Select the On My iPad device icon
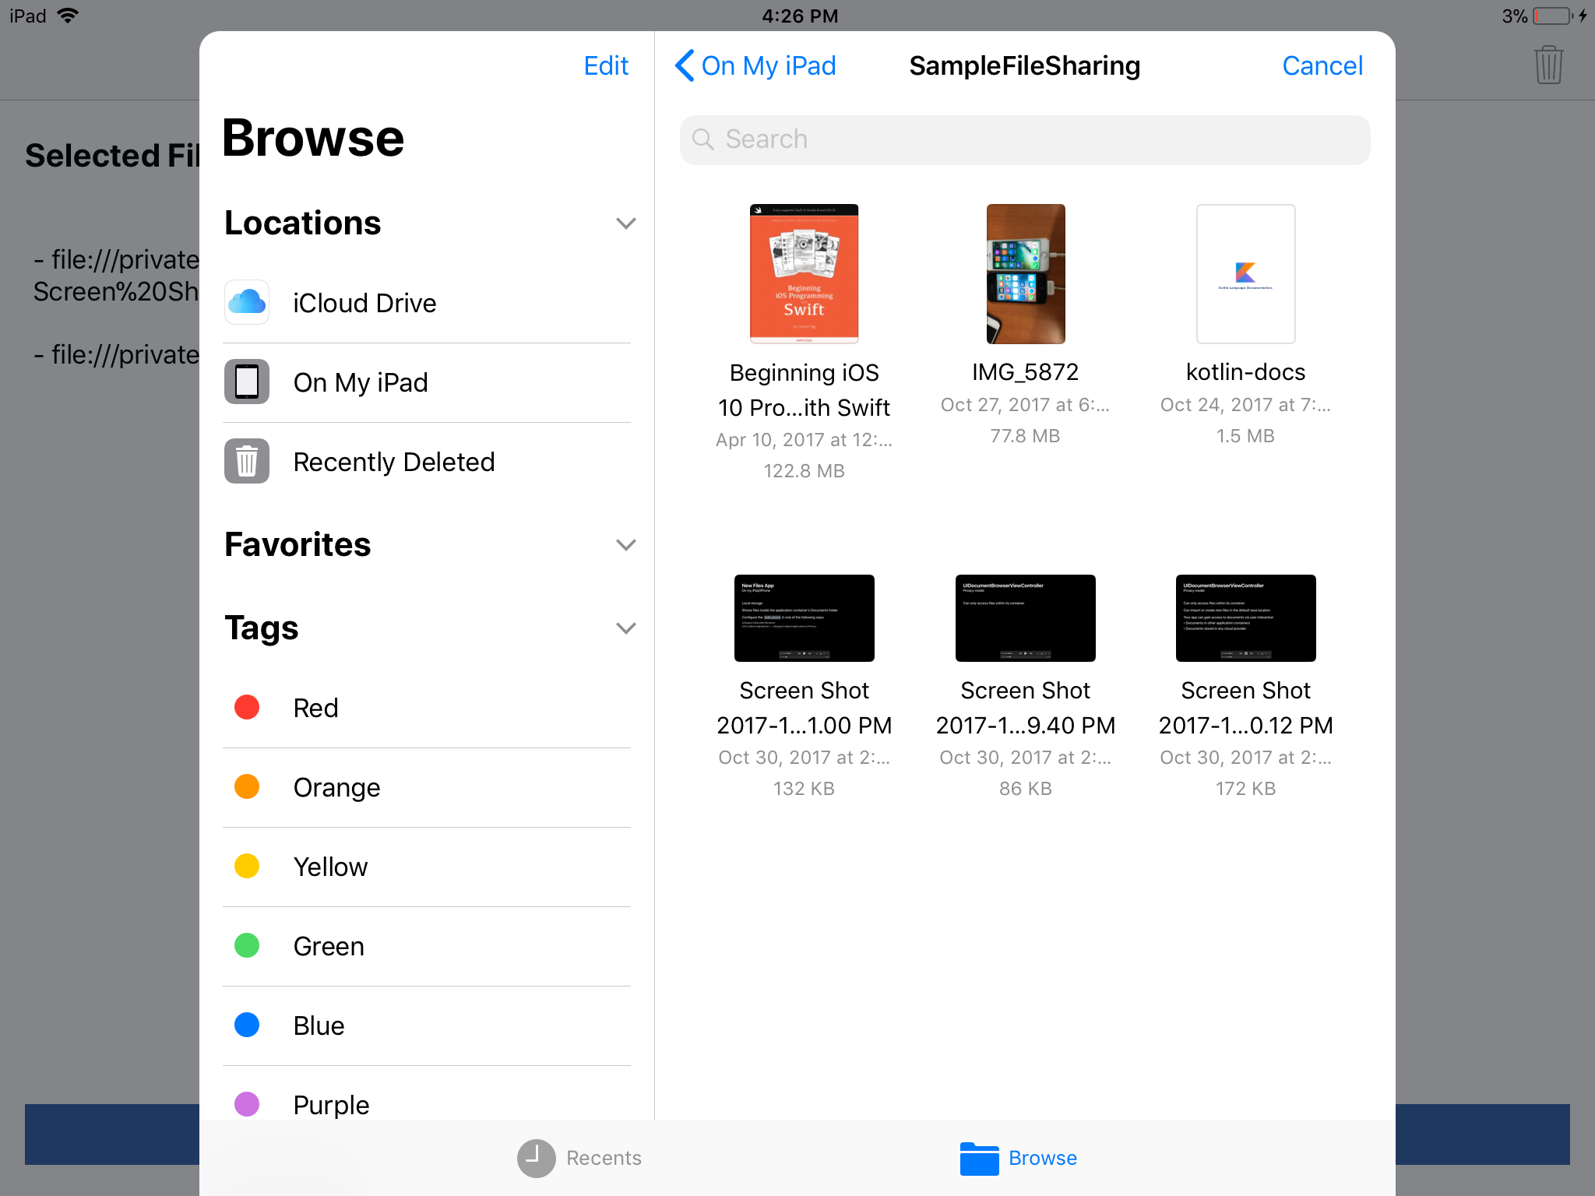1595x1196 pixels. pyautogui.click(x=247, y=382)
